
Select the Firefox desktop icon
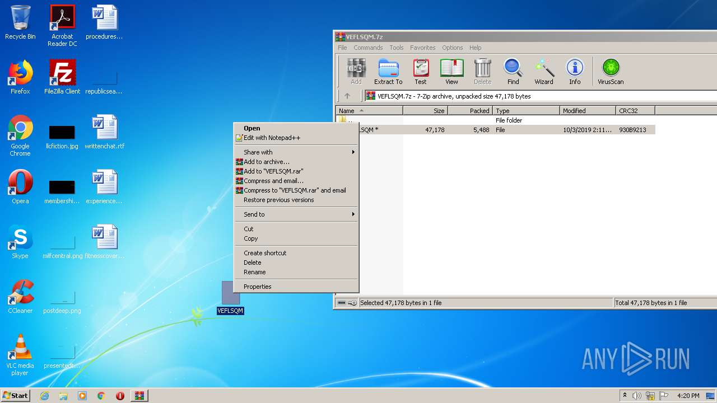click(x=20, y=77)
